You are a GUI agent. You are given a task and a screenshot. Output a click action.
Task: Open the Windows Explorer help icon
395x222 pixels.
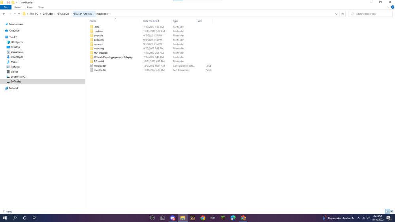393,7
